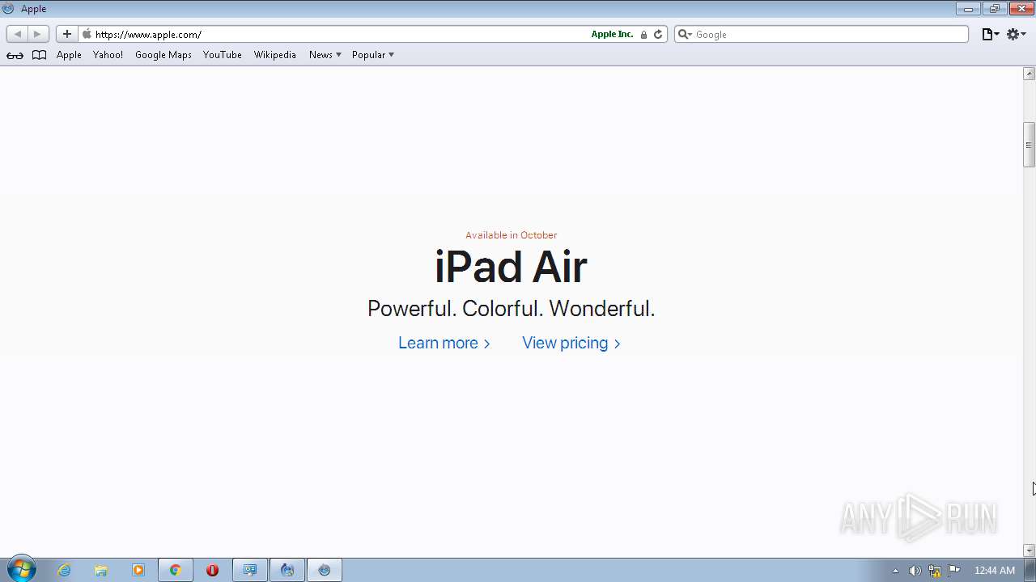Launch Internet Explorer from taskbar
Screen dimensions: 1036x582
coord(64,570)
